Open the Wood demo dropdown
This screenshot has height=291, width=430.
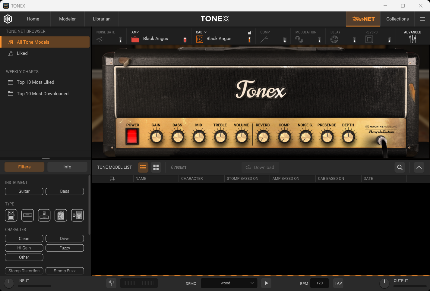pyautogui.click(x=229, y=283)
